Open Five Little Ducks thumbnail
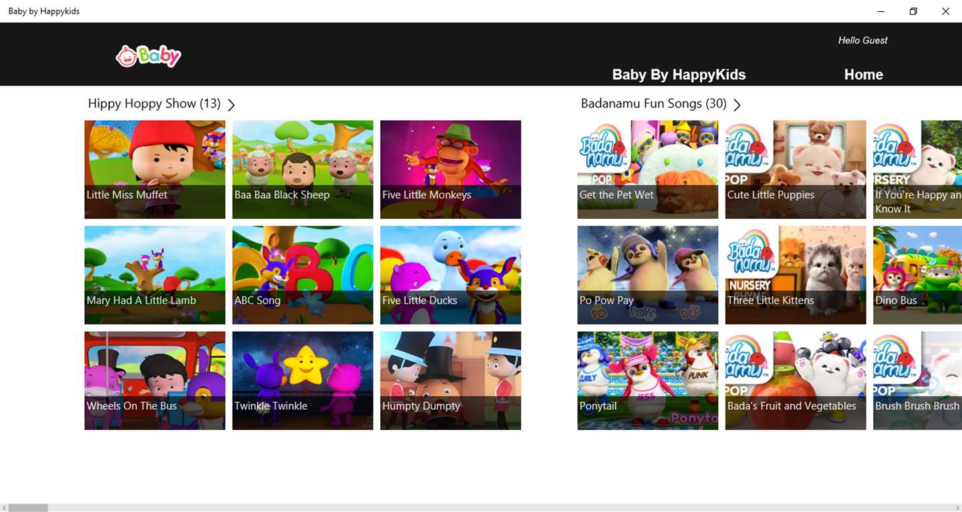The width and height of the screenshot is (962, 512). tap(450, 275)
